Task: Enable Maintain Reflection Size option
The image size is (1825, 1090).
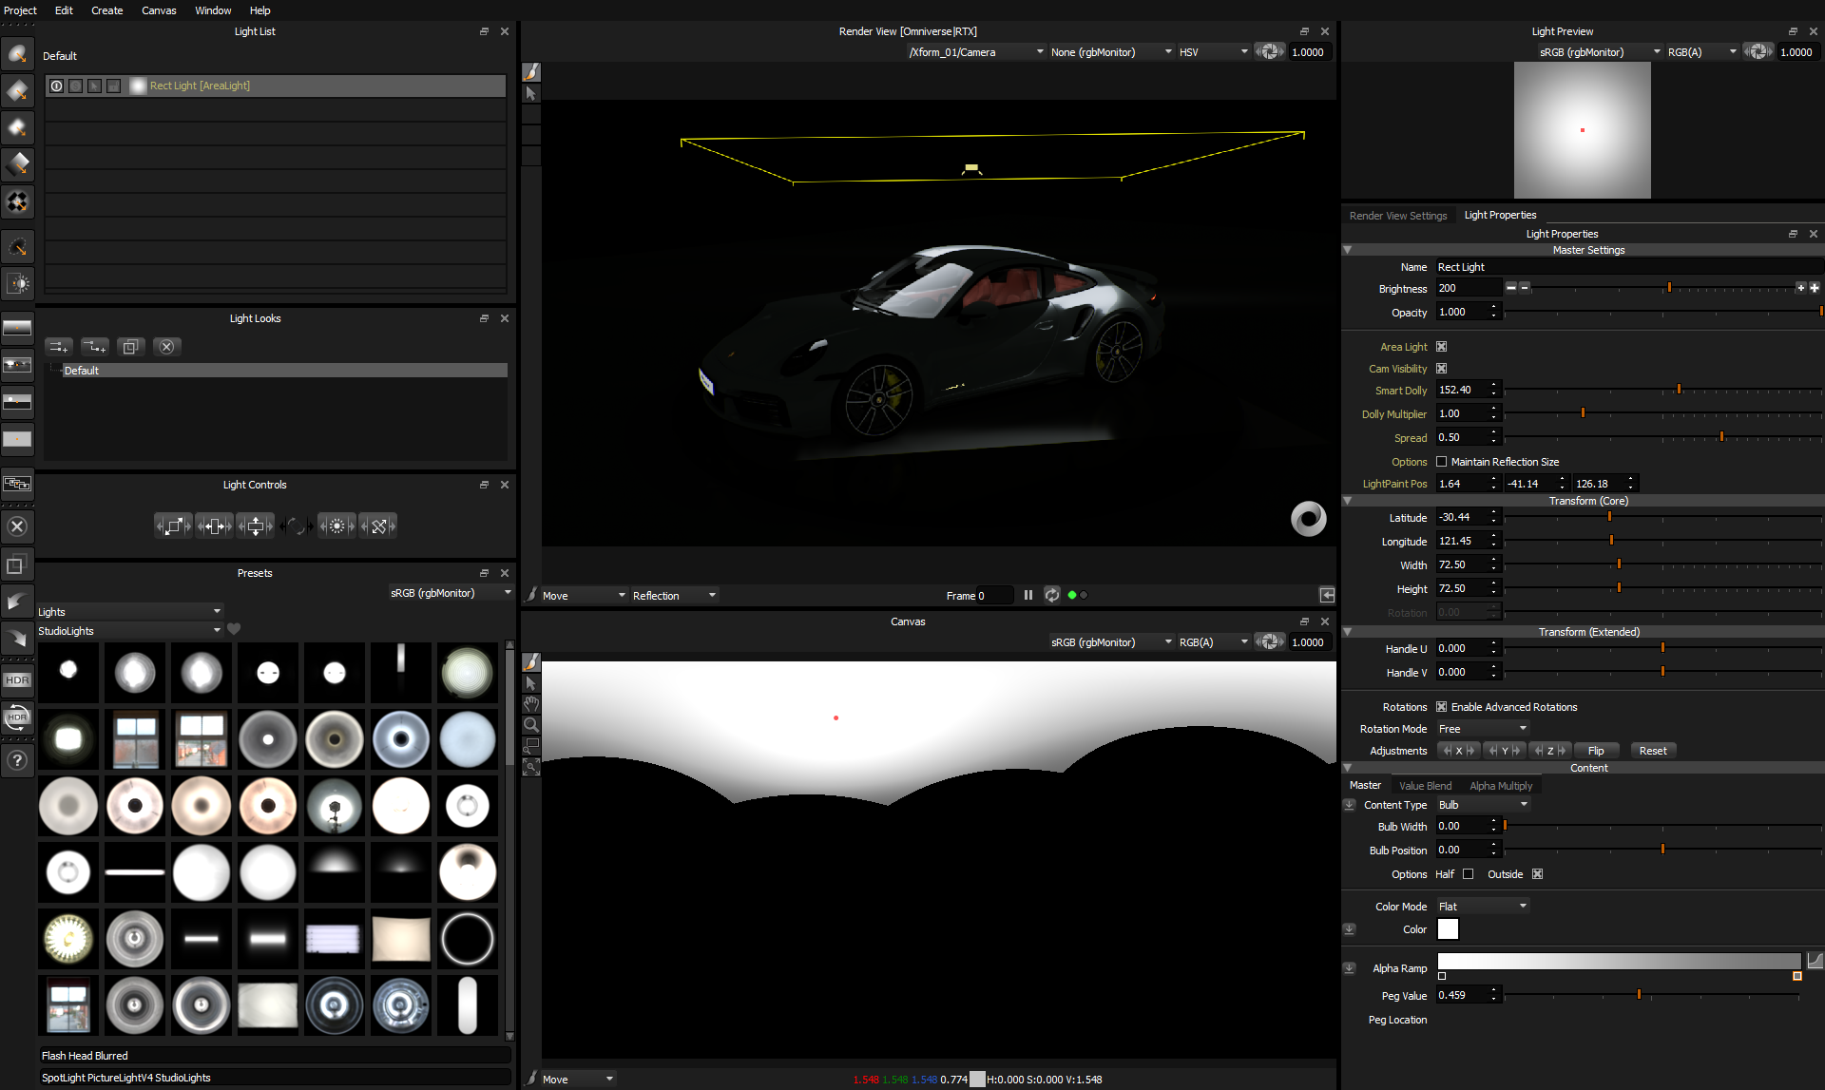Action: [1441, 462]
